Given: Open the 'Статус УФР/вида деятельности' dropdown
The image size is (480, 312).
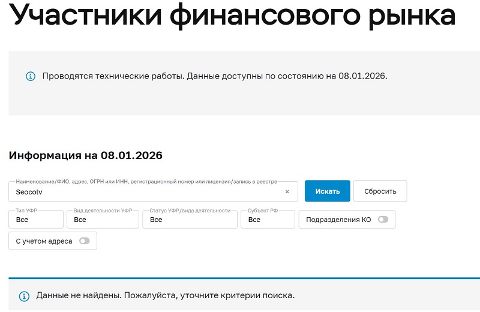Looking at the screenshot, I should [x=190, y=220].
